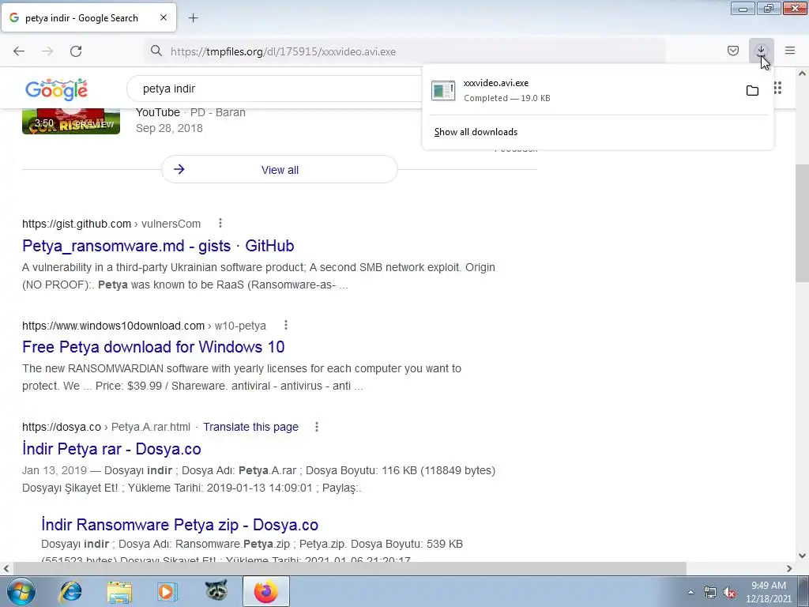This screenshot has height=607, width=809.
Task: Close the 'petya indir' tab
Action: pos(163,17)
